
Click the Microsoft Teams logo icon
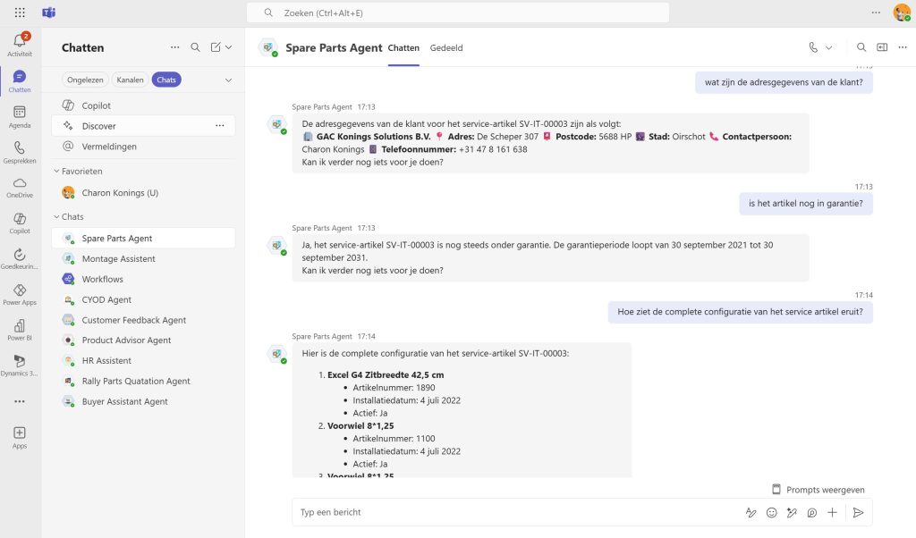(49, 13)
